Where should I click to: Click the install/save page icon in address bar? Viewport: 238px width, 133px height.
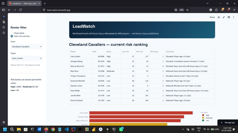176,10
